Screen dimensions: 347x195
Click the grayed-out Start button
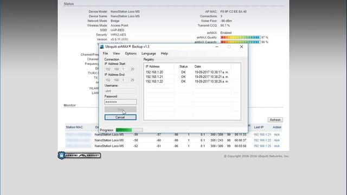[120, 109]
